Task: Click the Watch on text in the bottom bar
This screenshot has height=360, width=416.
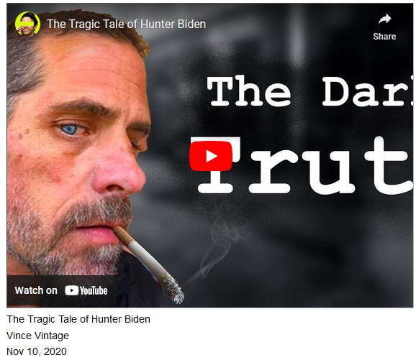Action: tap(36, 290)
